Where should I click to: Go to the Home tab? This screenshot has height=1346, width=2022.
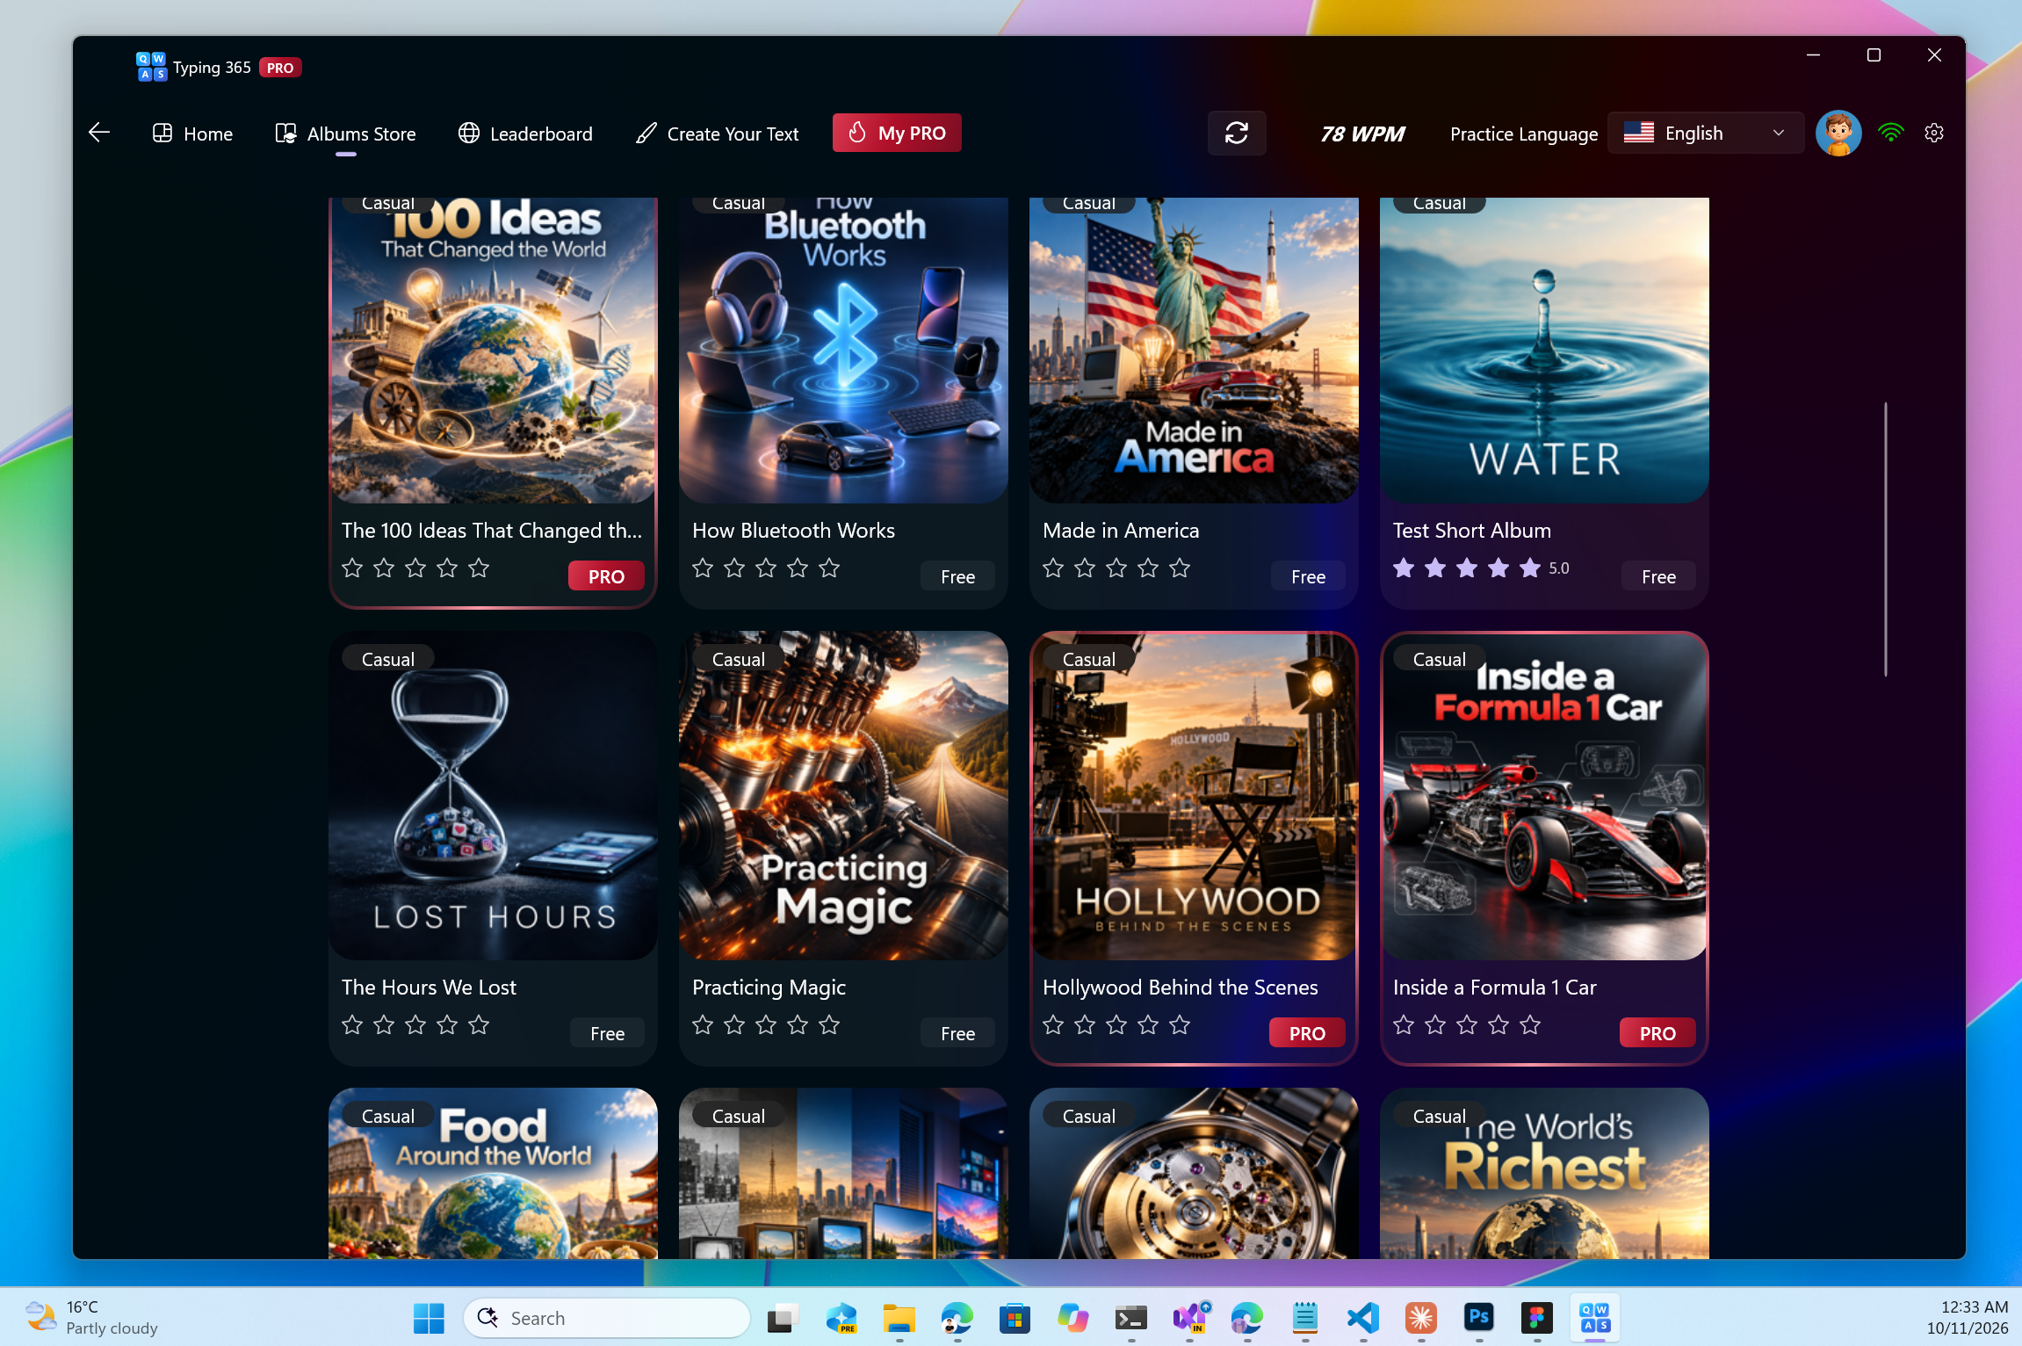pyautogui.click(x=192, y=134)
